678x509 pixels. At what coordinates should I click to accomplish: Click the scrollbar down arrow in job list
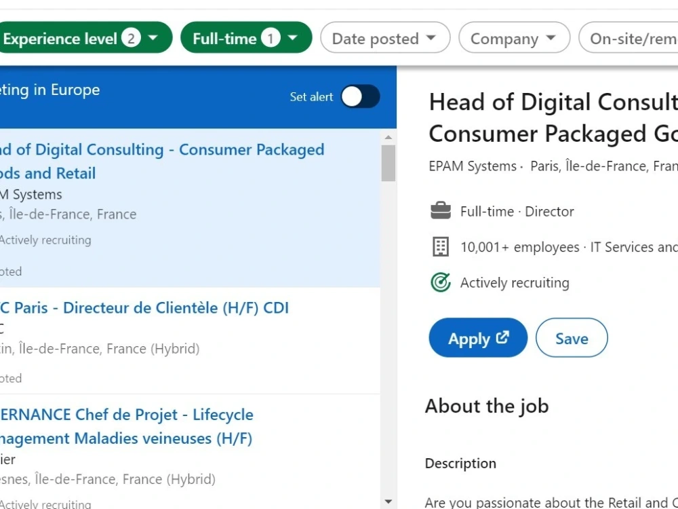click(388, 502)
